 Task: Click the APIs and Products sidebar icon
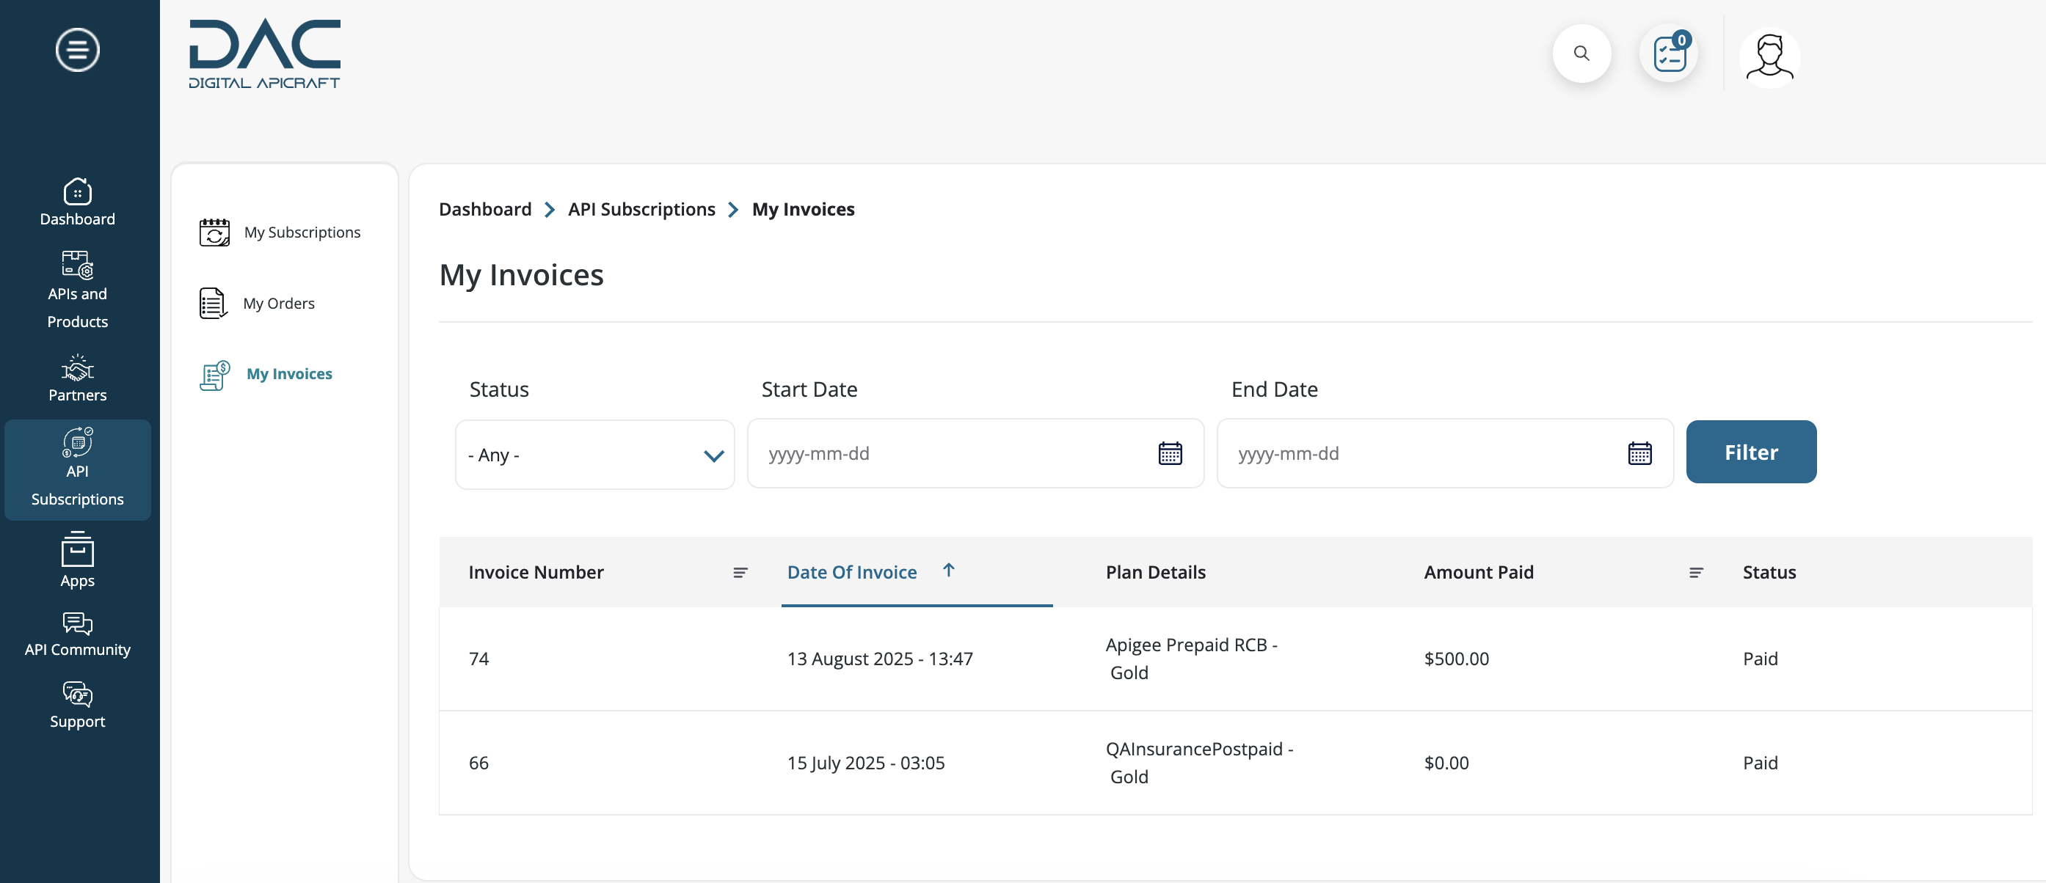[77, 265]
